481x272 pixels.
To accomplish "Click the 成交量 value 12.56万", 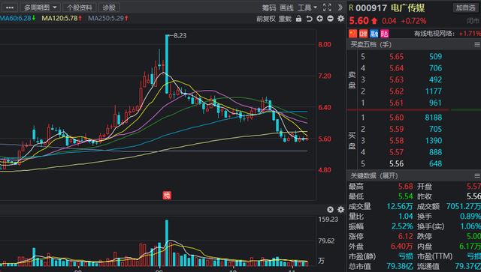I will (399, 206).
